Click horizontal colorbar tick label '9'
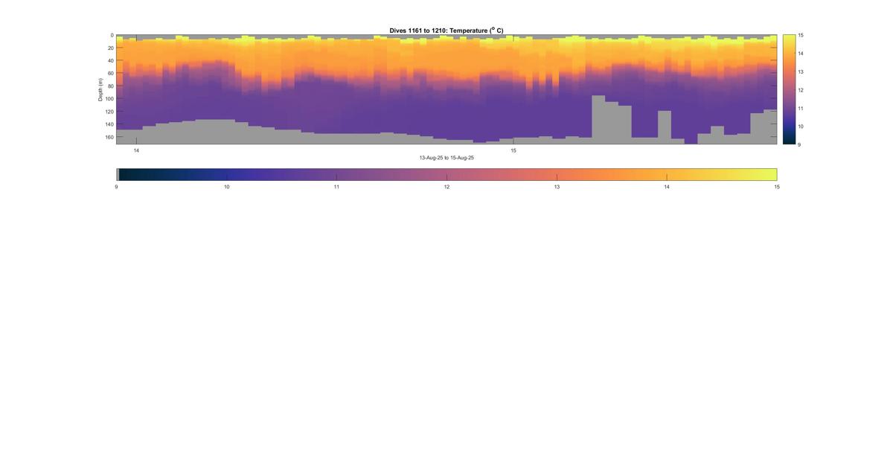Viewport: 893px width, 463px height. [117, 187]
